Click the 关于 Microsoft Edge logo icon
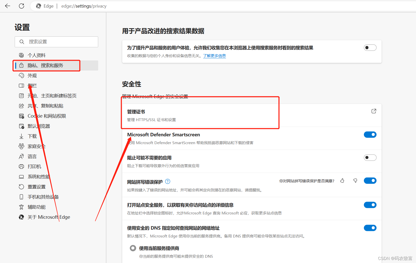This screenshot has height=263, width=416. [22, 217]
